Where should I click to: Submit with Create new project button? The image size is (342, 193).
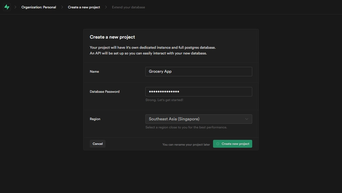233,144
